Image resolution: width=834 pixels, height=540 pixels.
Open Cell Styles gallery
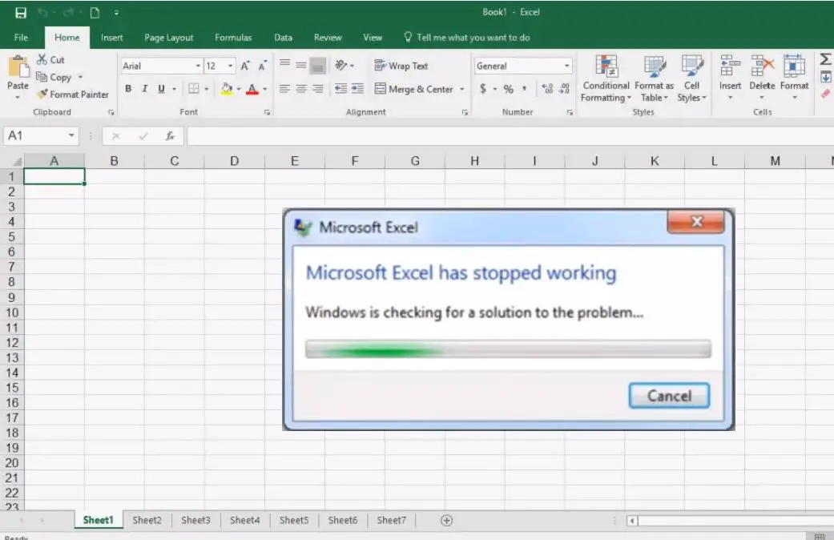coord(691,79)
